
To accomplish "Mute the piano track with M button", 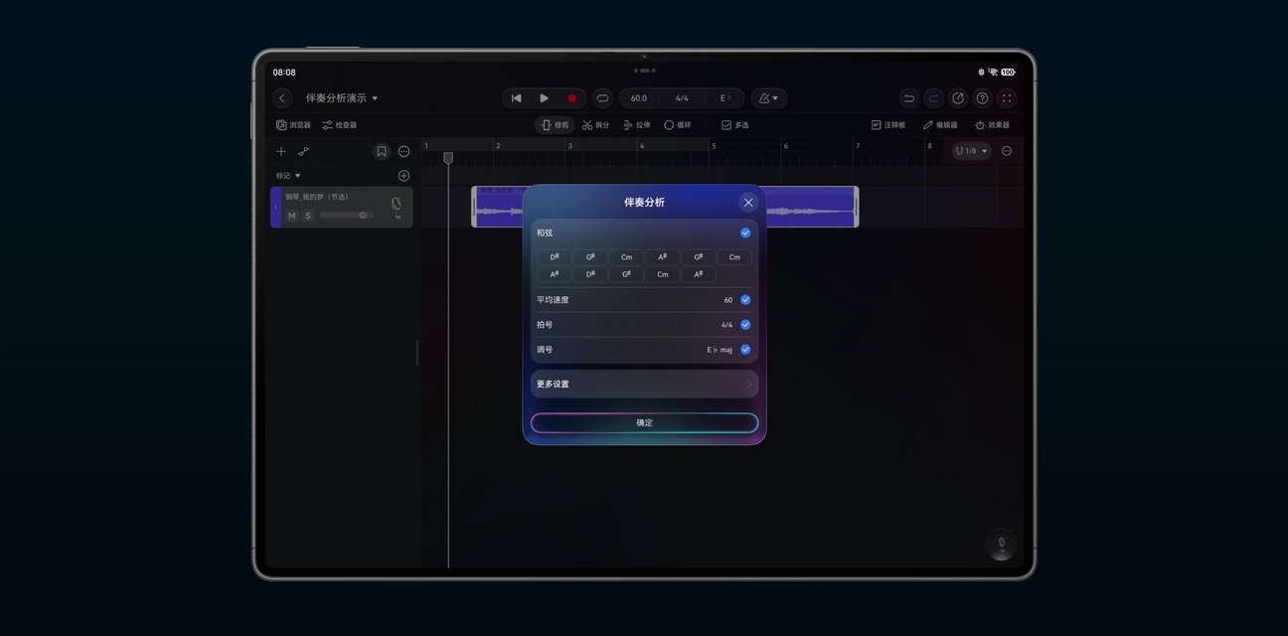I will click(291, 216).
